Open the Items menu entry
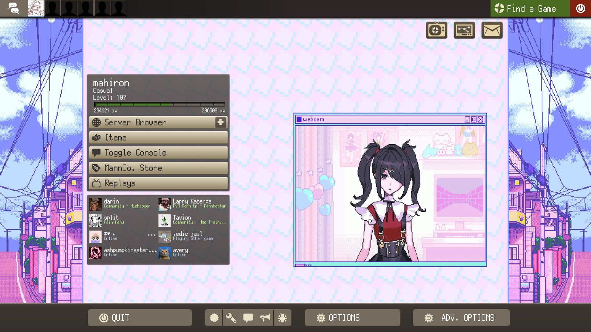This screenshot has height=332, width=591. tap(158, 138)
